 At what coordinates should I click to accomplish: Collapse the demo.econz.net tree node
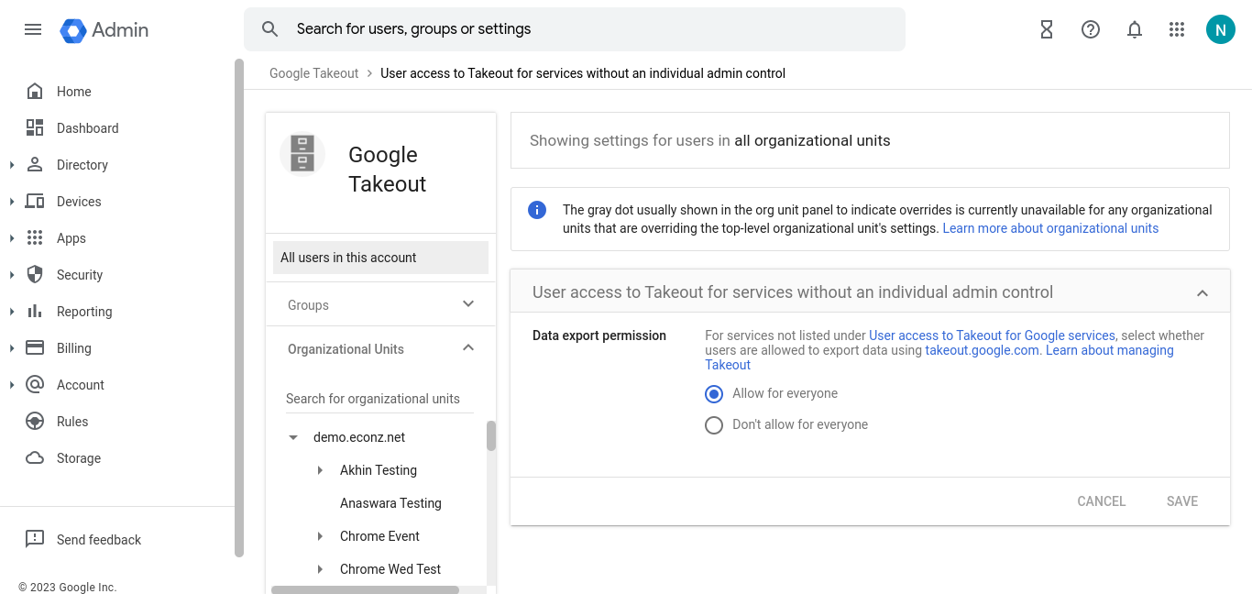(293, 438)
